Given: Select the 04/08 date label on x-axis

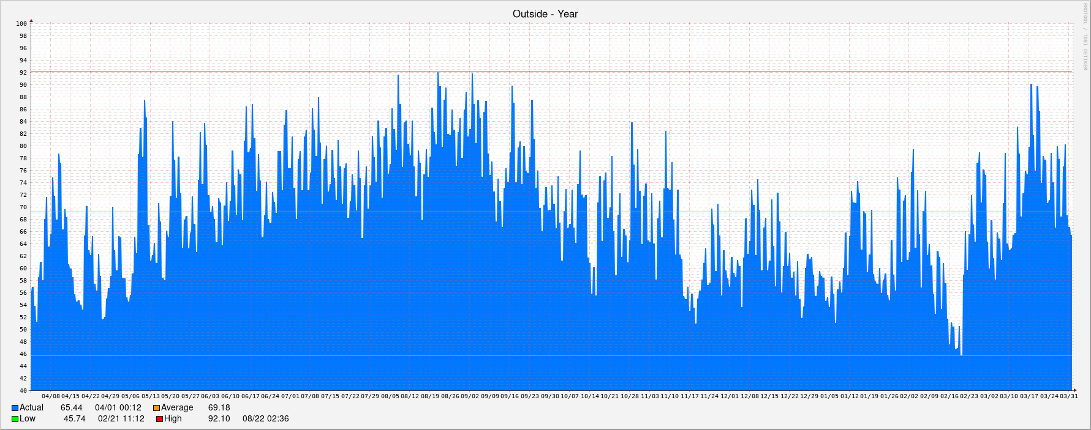Looking at the screenshot, I should [51, 396].
